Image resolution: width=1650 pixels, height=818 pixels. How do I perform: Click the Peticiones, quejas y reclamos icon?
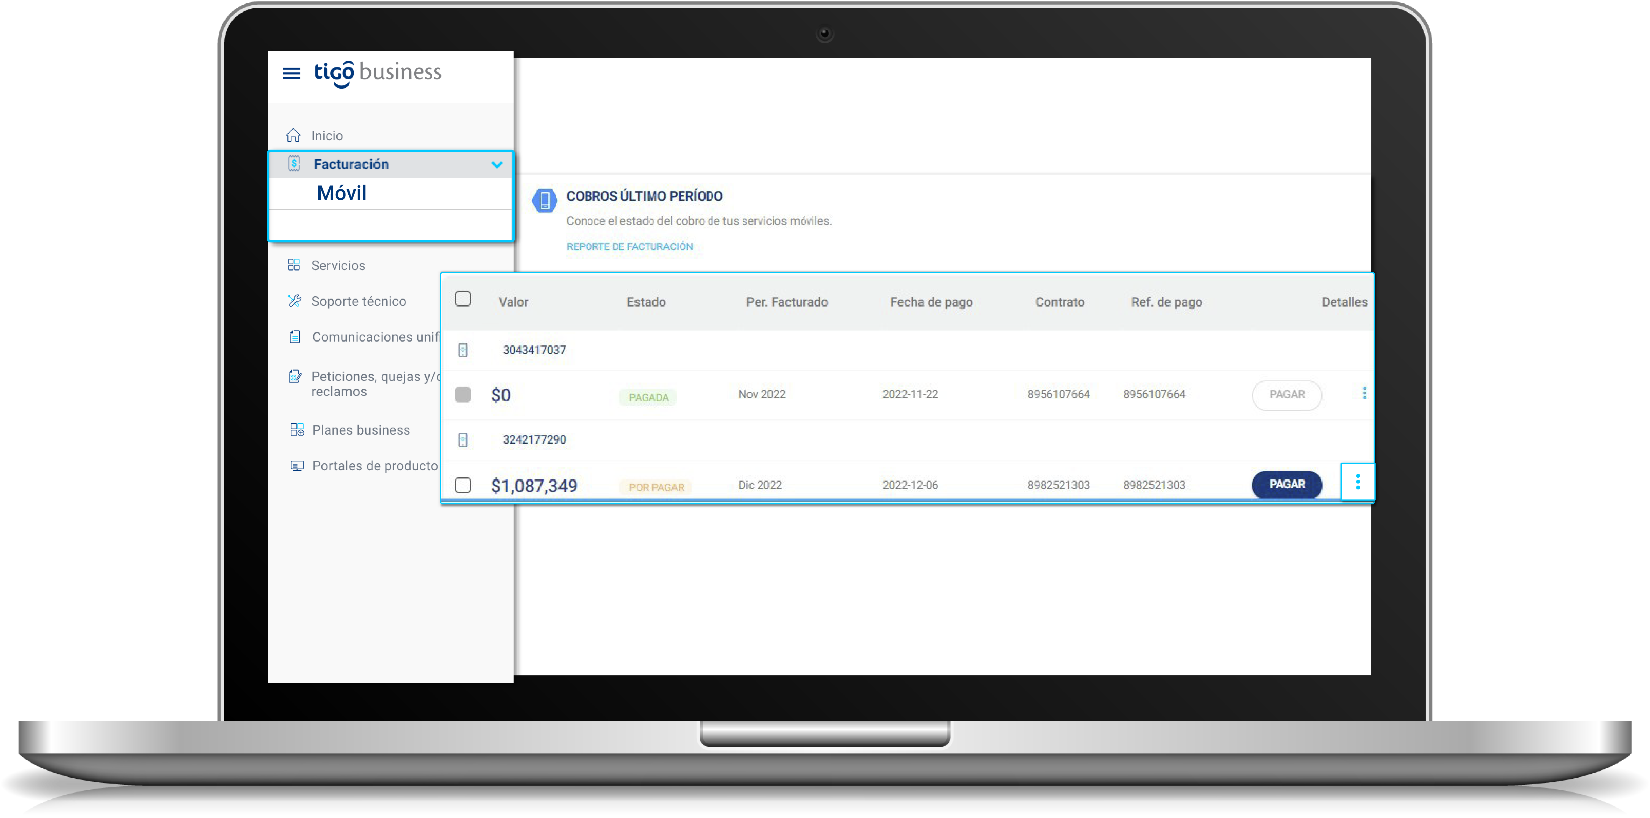point(295,376)
